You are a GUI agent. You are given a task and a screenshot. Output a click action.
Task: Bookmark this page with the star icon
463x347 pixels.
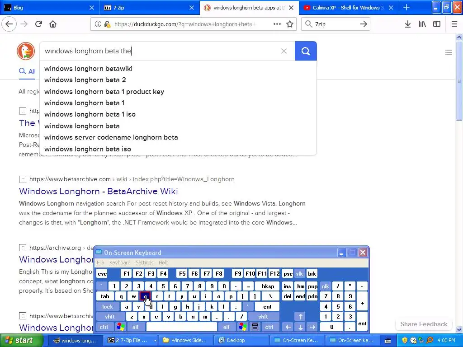290,24
